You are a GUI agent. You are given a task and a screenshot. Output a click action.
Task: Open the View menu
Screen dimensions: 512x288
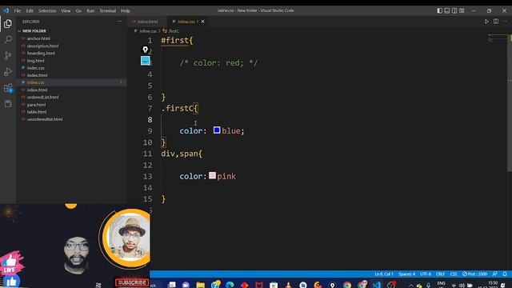click(66, 10)
